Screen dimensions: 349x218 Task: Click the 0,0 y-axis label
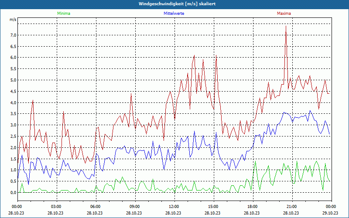point(13,193)
